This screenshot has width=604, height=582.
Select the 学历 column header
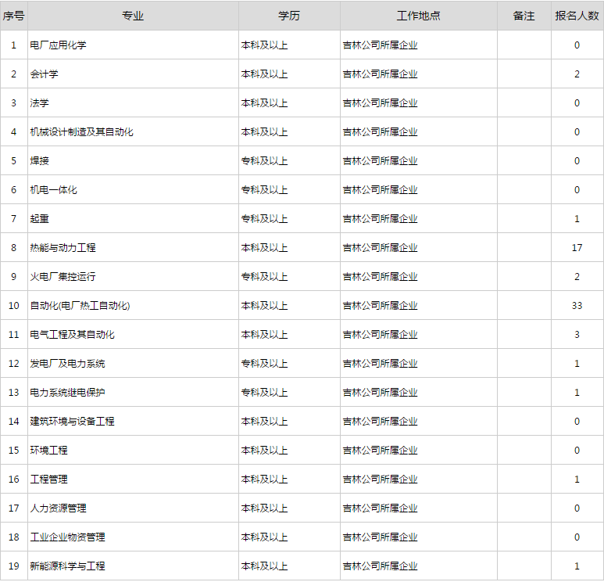pos(289,16)
